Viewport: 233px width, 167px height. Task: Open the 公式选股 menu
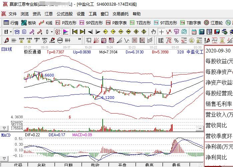(65, 14)
